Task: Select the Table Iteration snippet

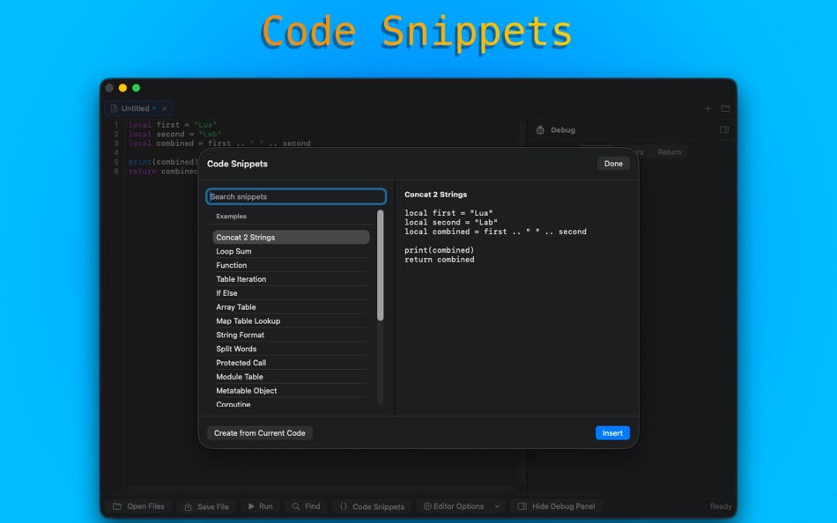Action: [291, 278]
